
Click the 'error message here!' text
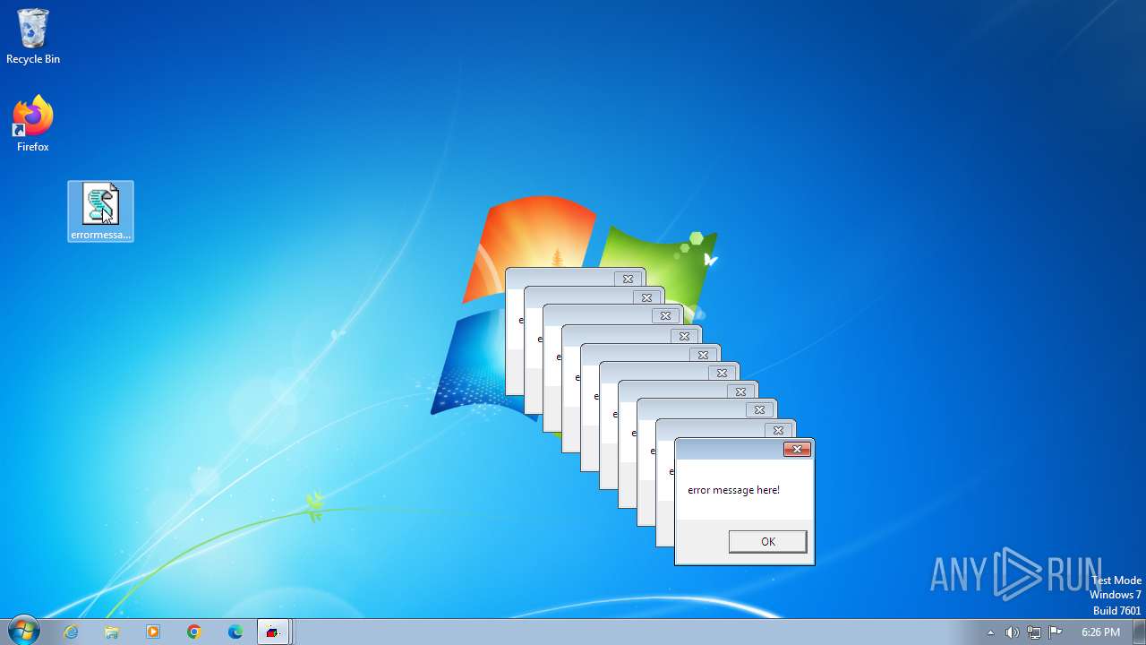(x=733, y=490)
